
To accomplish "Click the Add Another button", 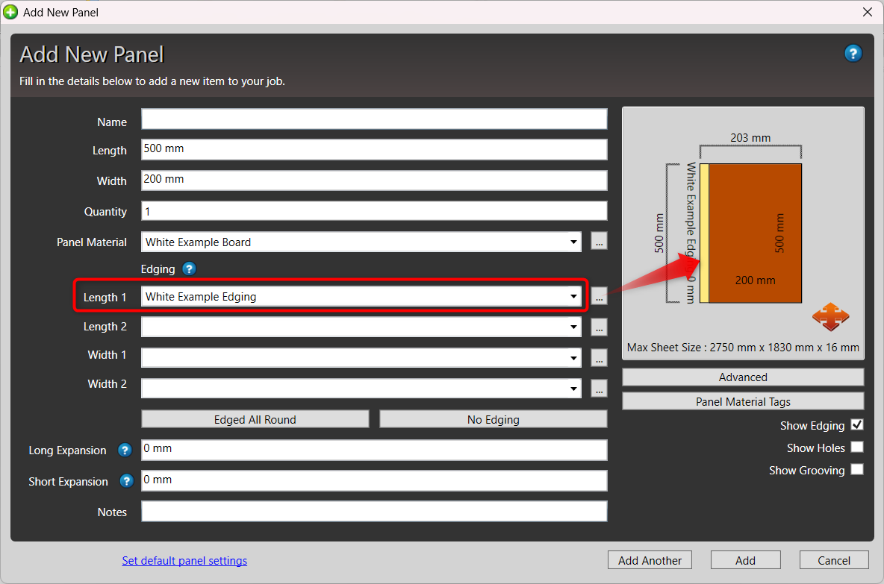I will pos(650,560).
